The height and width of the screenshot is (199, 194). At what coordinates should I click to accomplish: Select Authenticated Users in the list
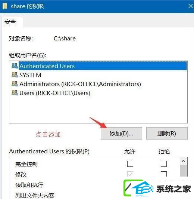tap(103, 66)
